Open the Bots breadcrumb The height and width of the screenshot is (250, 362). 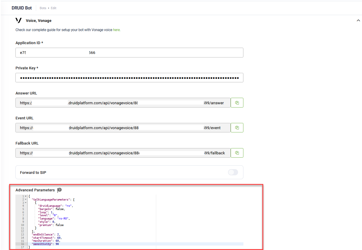point(43,8)
